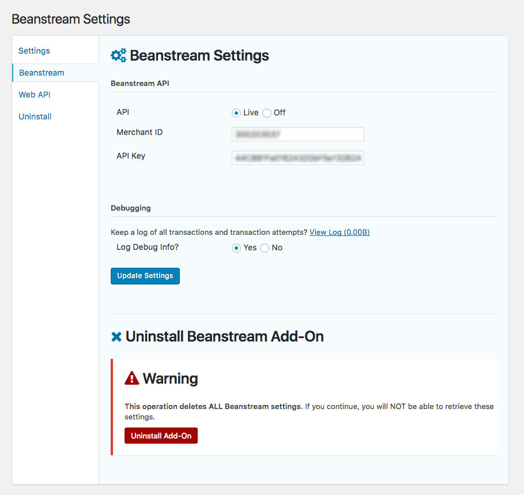The image size is (524, 495).
Task: Click the red Uninstall Add-On button
Action: [161, 436]
